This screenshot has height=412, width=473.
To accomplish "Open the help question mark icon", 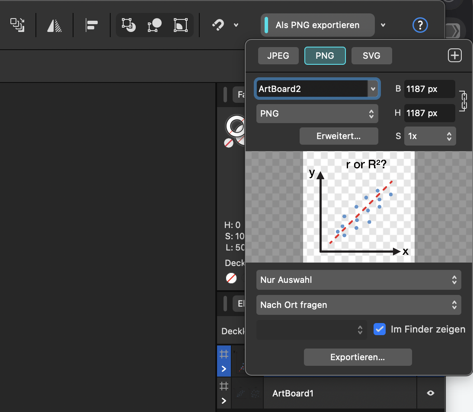I will click(420, 25).
